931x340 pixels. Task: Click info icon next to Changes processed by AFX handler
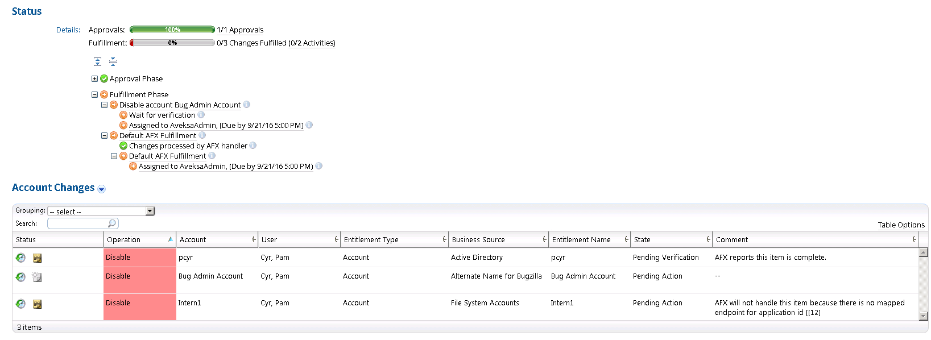(253, 146)
